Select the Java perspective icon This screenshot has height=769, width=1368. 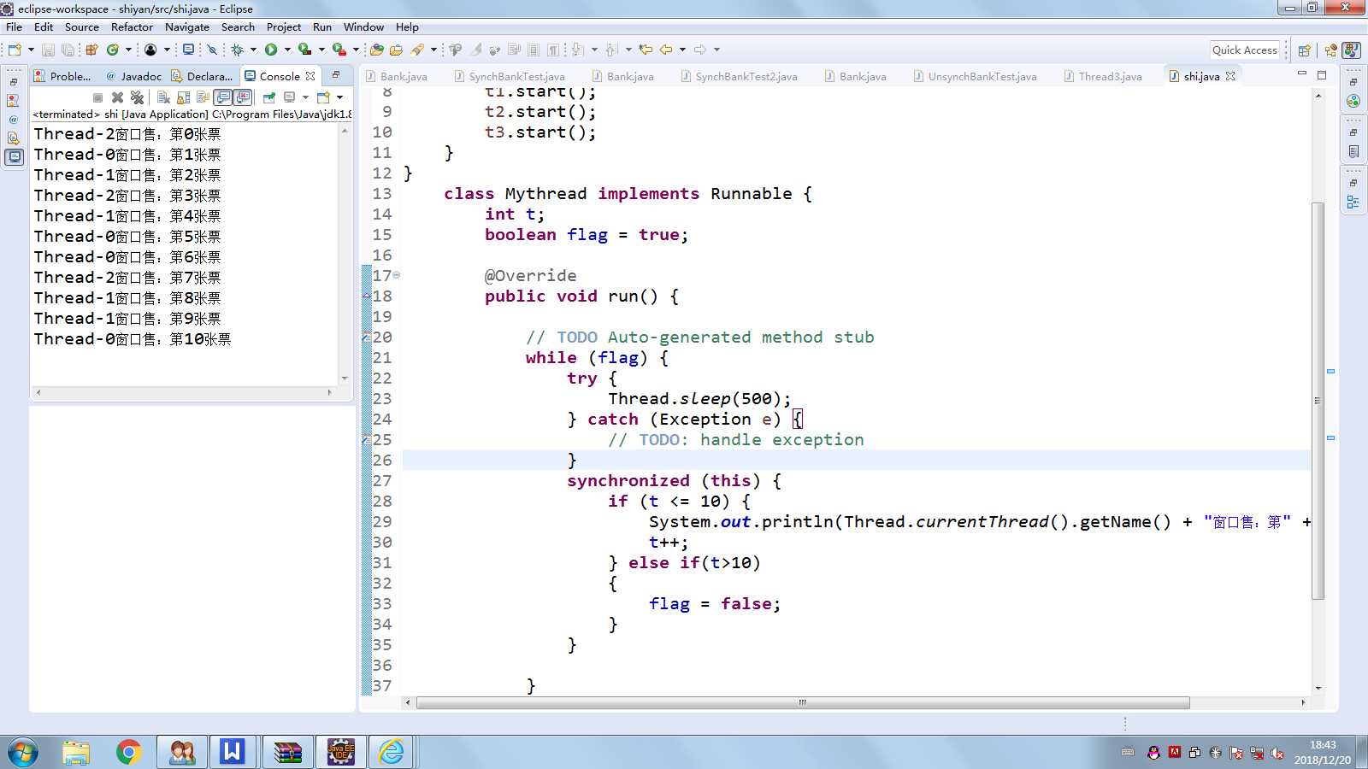pyautogui.click(x=1352, y=50)
